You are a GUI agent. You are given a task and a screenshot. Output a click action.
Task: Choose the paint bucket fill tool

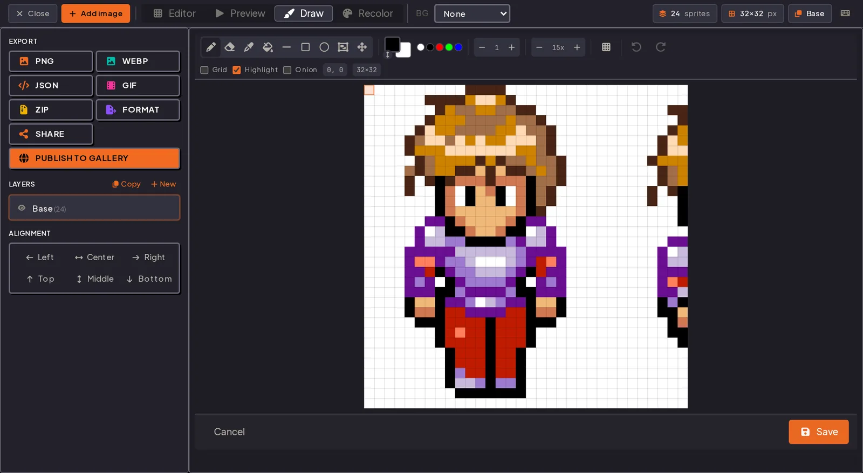[268, 47]
